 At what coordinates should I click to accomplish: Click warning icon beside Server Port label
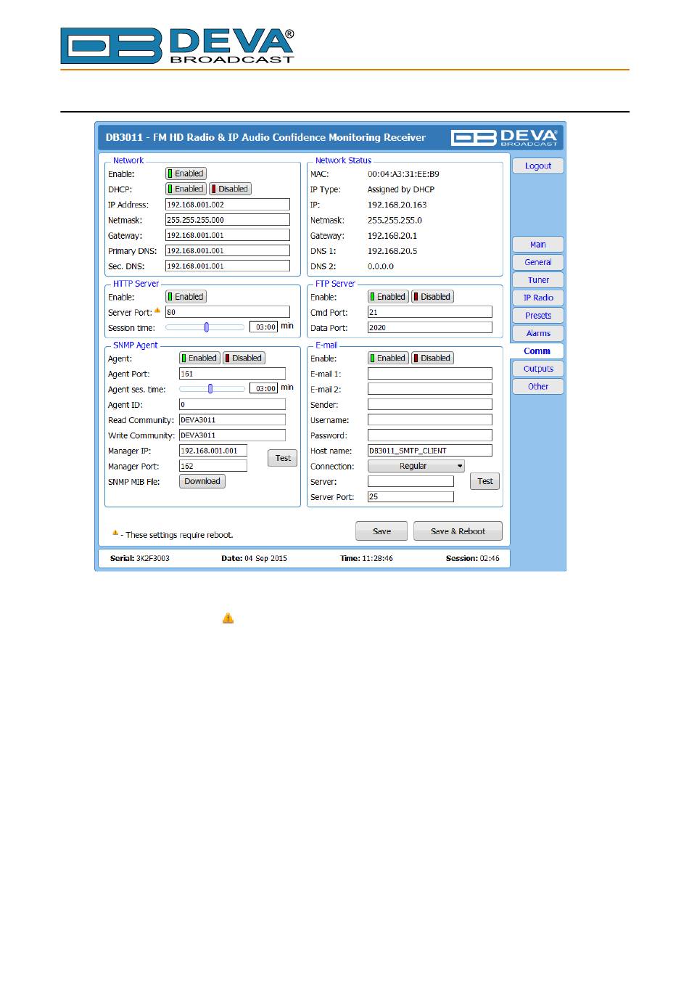[157, 311]
